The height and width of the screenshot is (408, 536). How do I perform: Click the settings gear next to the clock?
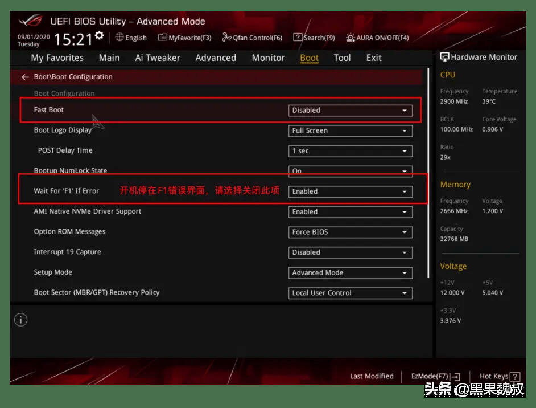[99, 35]
